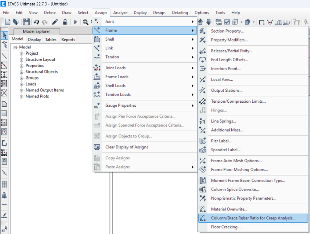Click the Run Analysis play icon
The width and height of the screenshot is (310, 234).
(75, 22)
